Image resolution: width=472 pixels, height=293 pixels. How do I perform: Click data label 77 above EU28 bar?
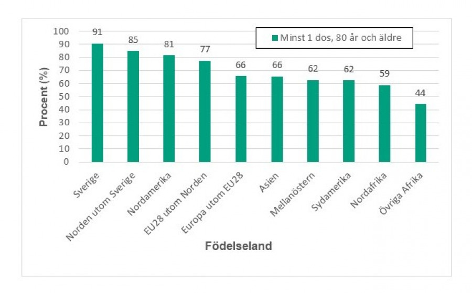pyautogui.click(x=205, y=49)
